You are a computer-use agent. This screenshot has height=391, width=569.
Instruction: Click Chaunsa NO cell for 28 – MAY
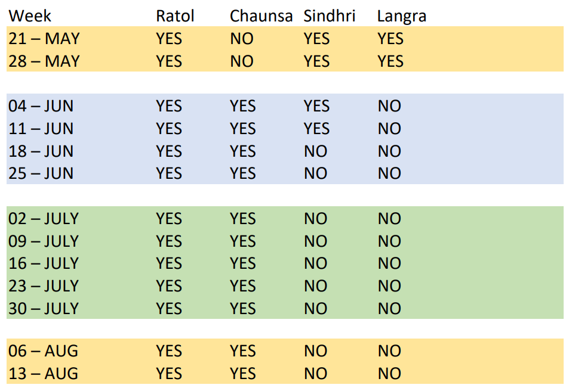tap(242, 61)
